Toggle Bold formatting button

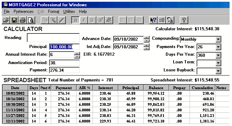(x=76, y=20)
